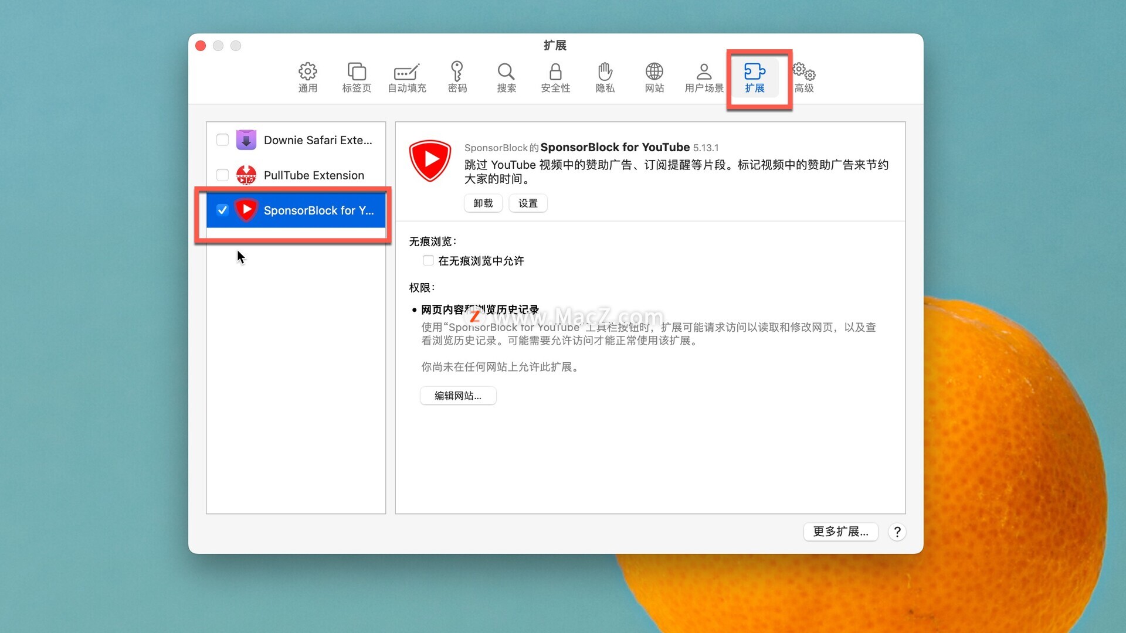Open the 用户场景 (Profiles) preferences tab
This screenshot has width=1126, height=633.
point(704,77)
